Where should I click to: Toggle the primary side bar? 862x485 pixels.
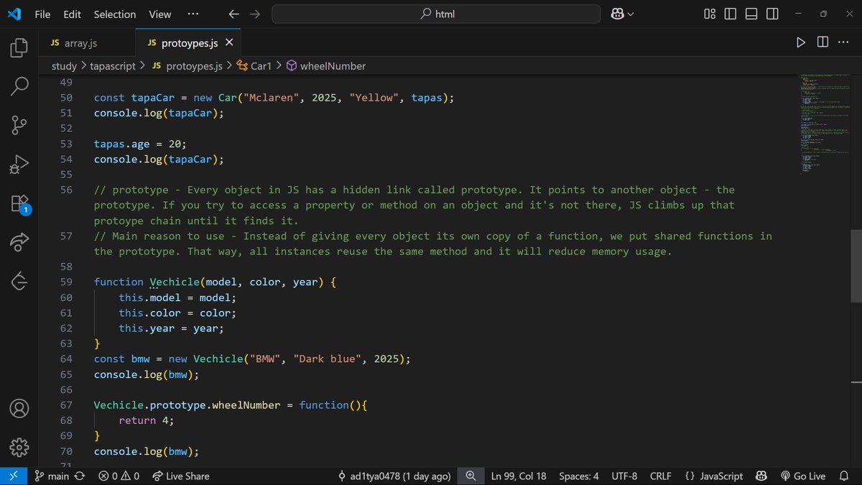(731, 14)
